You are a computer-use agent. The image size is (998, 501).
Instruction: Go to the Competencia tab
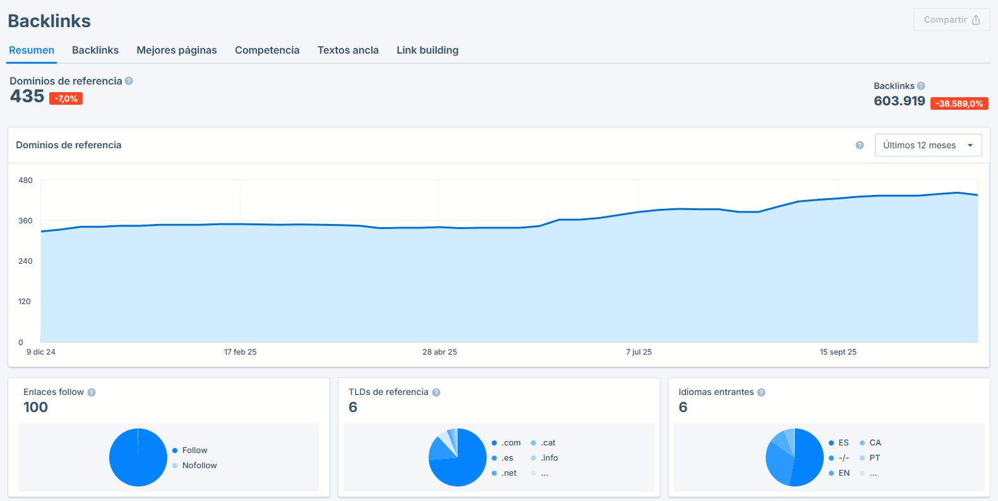tap(267, 50)
